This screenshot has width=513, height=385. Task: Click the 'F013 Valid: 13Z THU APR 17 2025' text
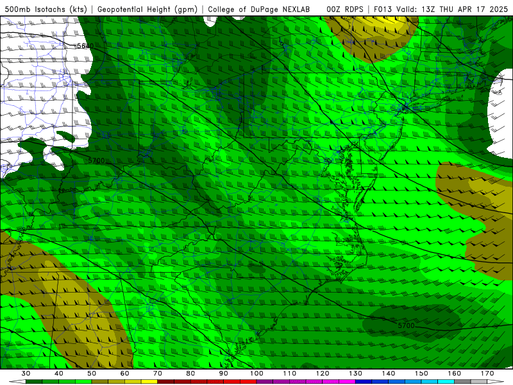(x=441, y=9)
